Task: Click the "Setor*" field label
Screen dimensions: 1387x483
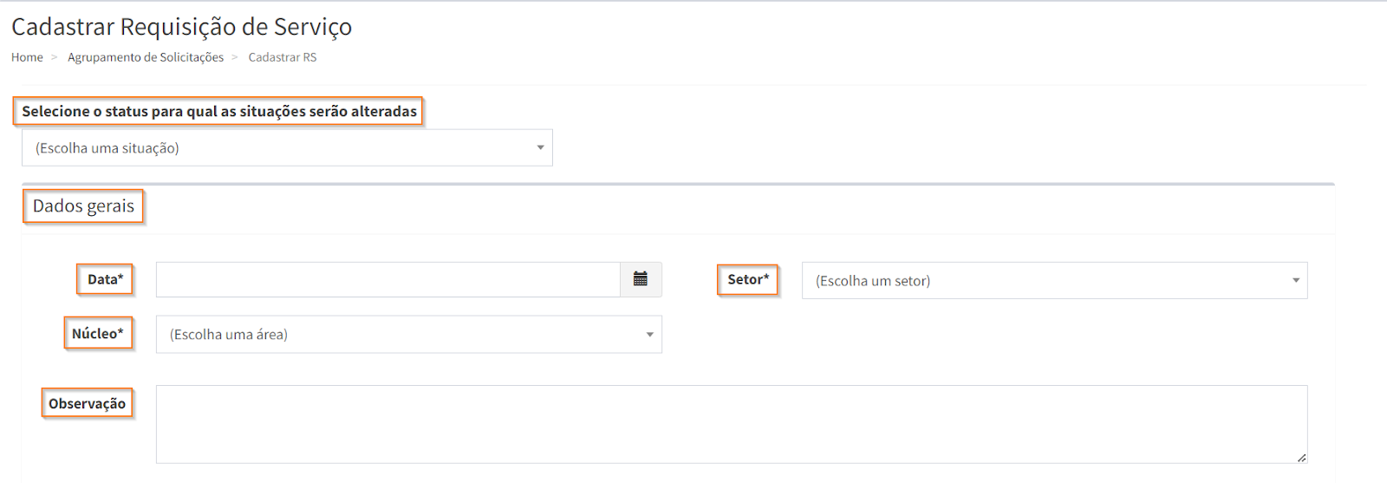Action: [748, 279]
